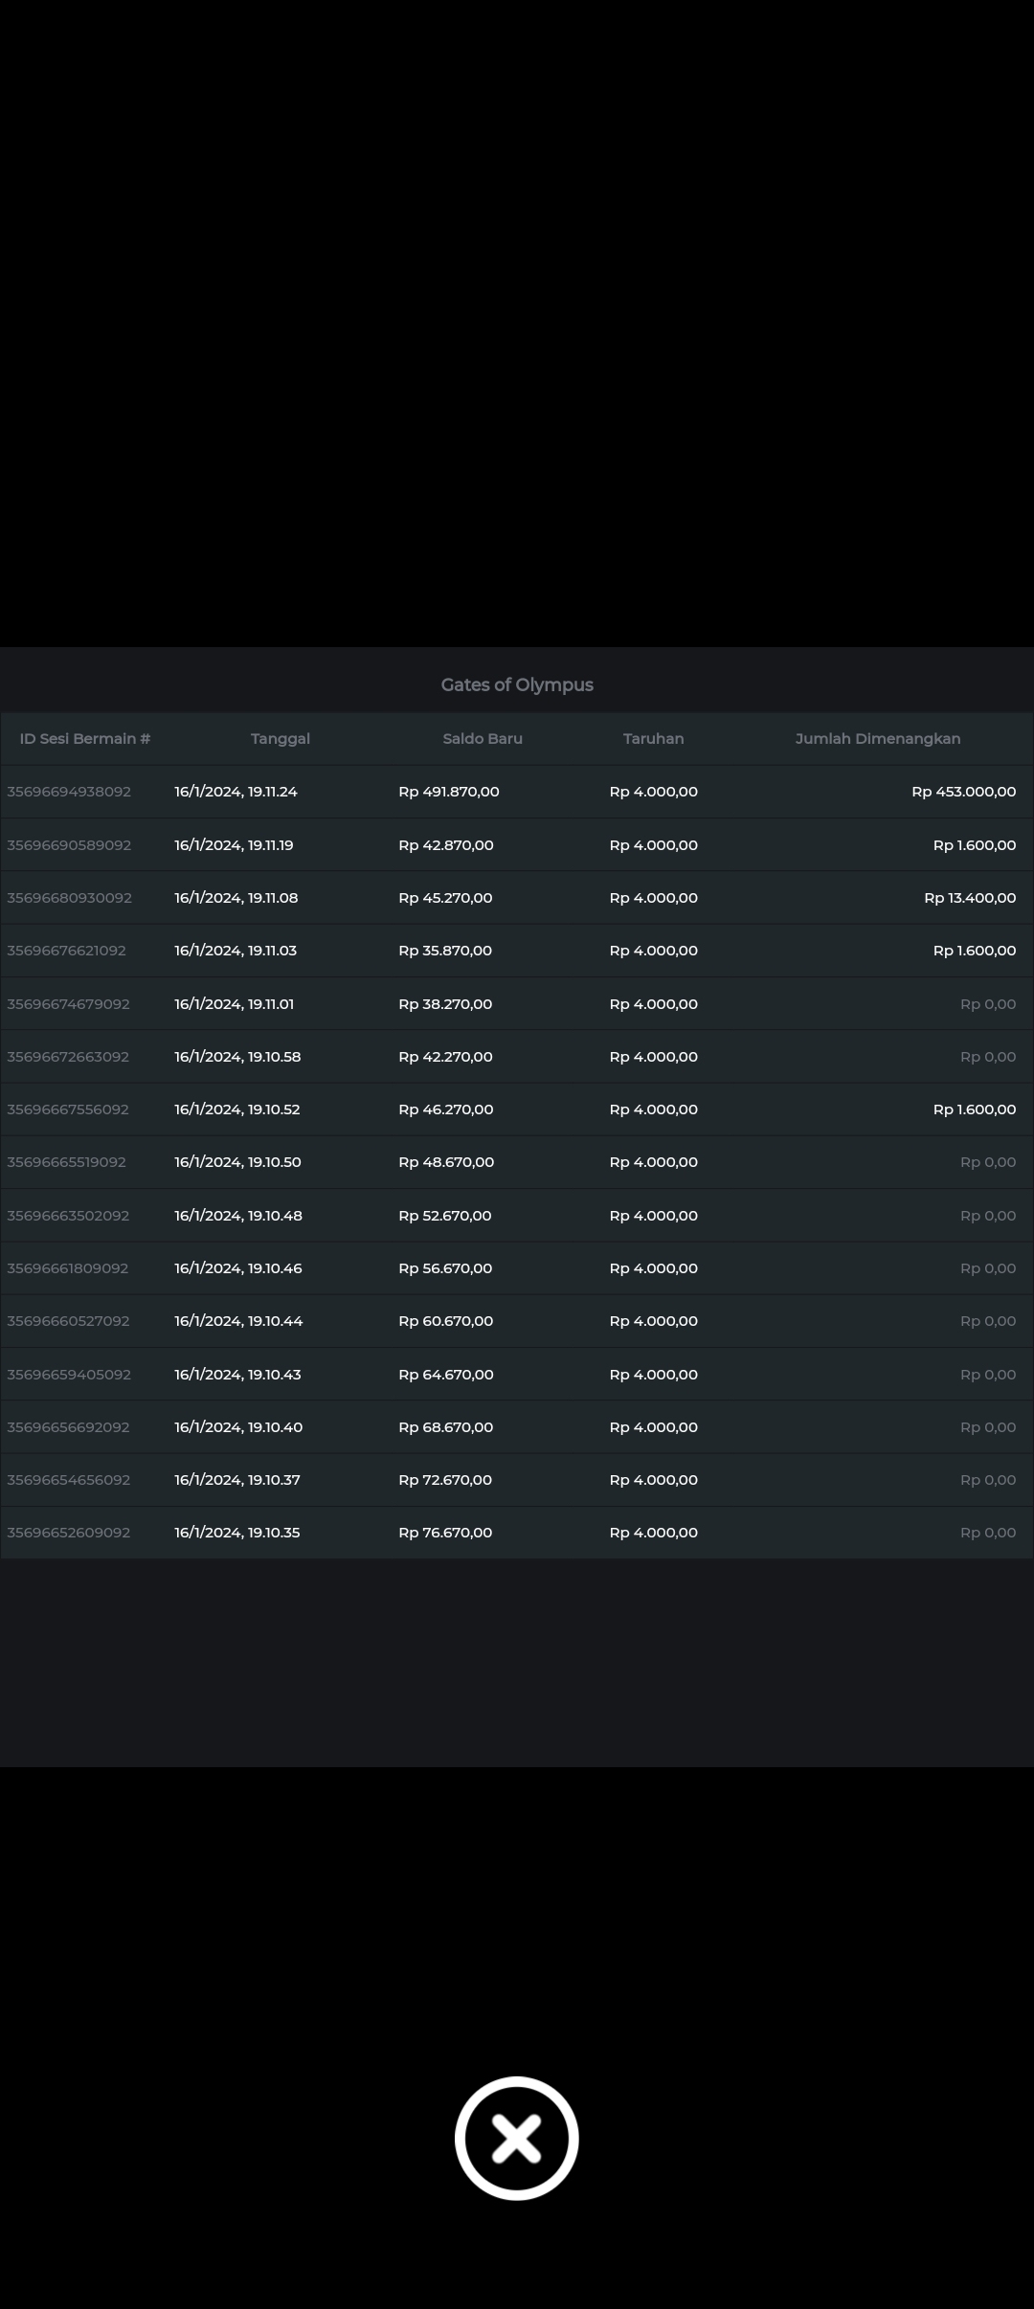This screenshot has height=2309, width=1034.
Task: Open session ID 35696652609092
Action: (x=68, y=1533)
